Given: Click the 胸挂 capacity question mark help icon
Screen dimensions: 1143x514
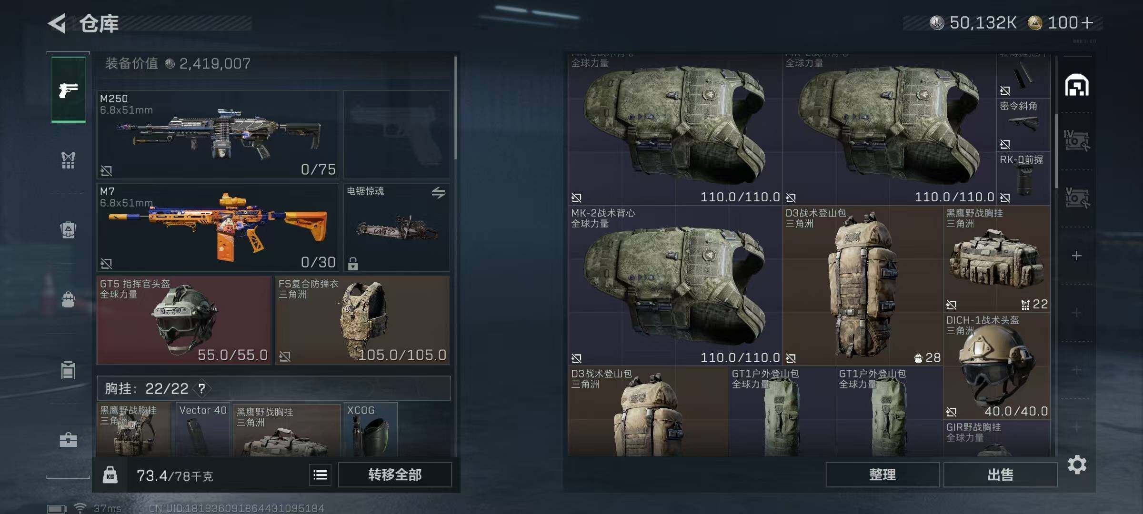Looking at the screenshot, I should click(202, 389).
